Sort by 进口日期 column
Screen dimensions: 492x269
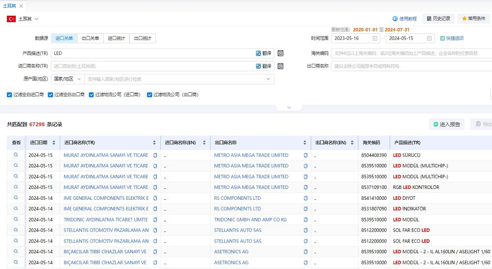(54, 142)
